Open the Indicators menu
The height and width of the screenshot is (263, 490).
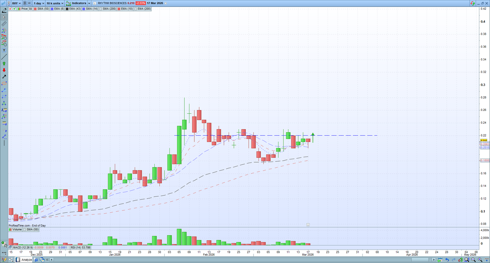click(76, 3)
